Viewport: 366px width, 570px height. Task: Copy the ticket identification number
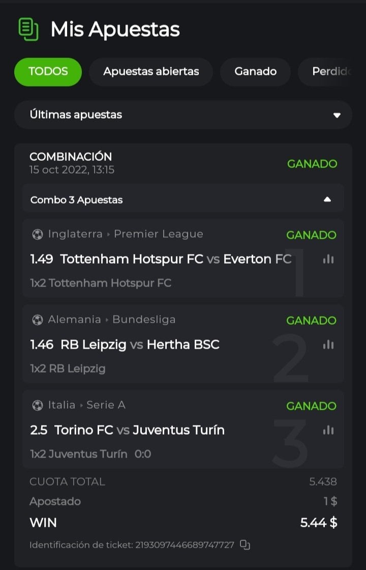point(245,545)
